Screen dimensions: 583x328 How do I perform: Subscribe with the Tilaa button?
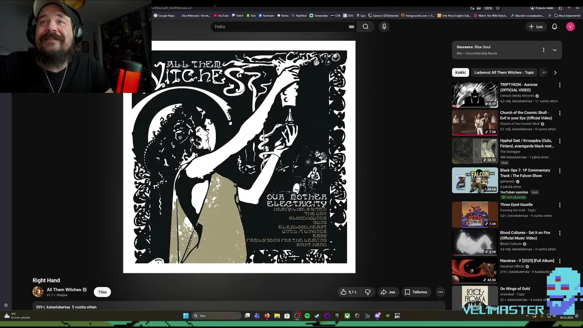[x=102, y=292]
